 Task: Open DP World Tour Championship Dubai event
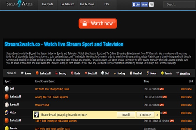pos(52,89)
